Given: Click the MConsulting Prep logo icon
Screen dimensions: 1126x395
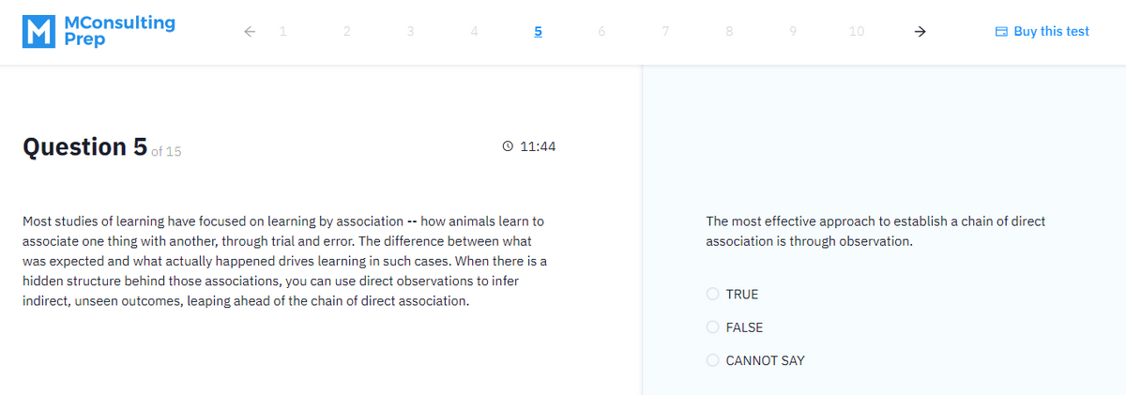Looking at the screenshot, I should click(38, 32).
